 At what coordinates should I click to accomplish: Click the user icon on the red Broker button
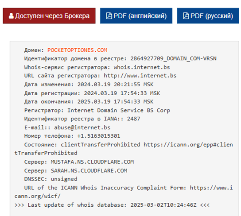click(x=11, y=16)
